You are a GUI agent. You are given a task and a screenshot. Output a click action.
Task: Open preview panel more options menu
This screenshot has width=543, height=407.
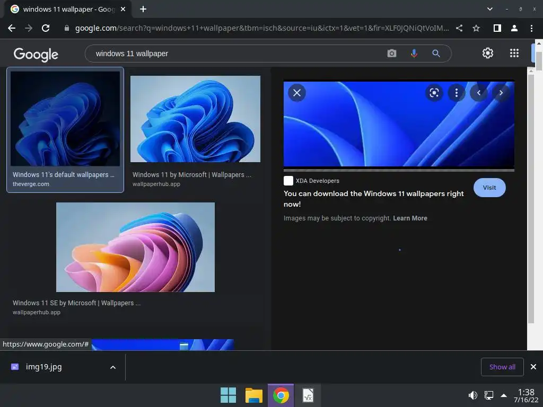coord(456,93)
